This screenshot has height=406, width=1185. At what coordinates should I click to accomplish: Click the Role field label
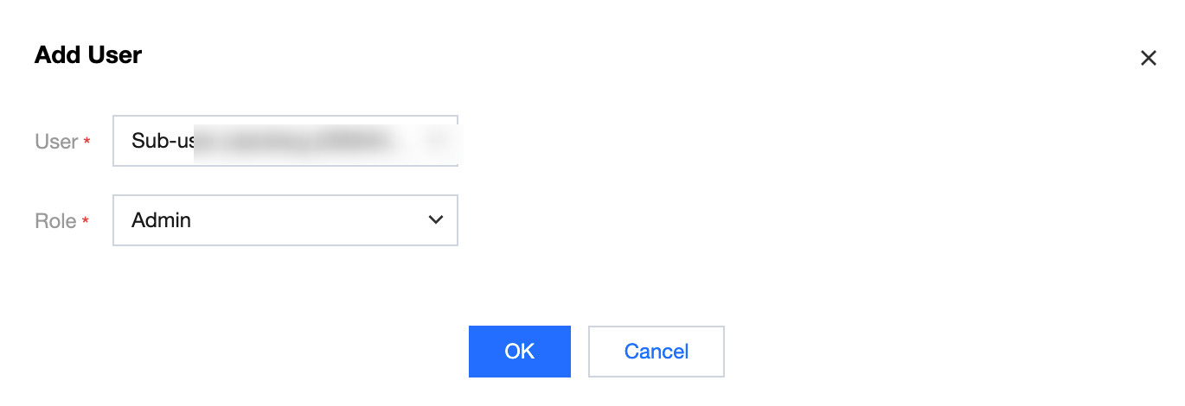pyautogui.click(x=55, y=221)
